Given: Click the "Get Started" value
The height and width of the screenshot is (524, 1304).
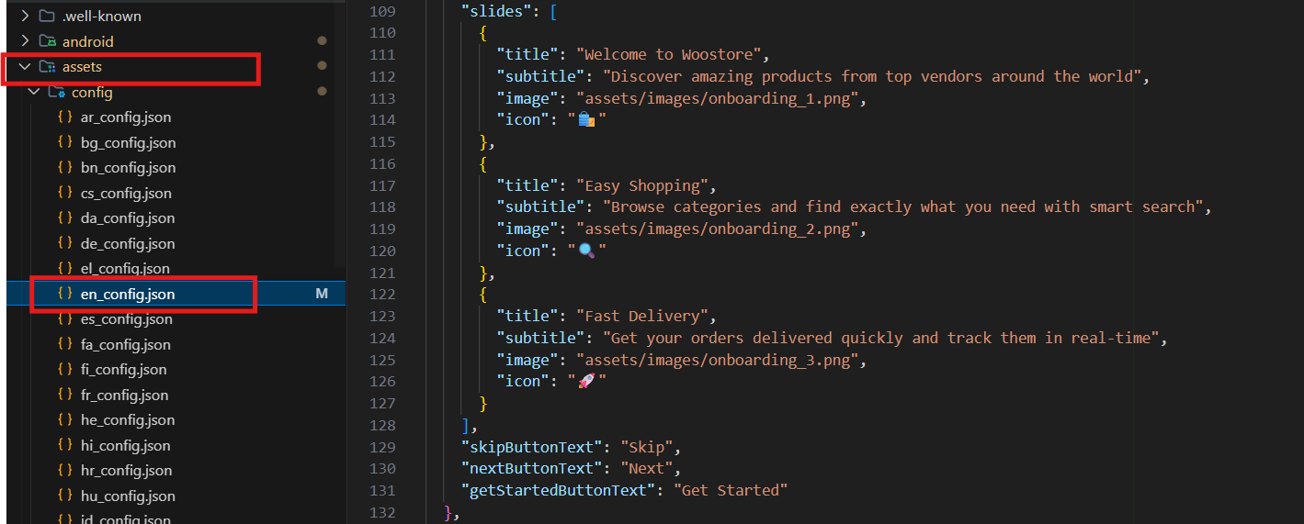Looking at the screenshot, I should [731, 490].
